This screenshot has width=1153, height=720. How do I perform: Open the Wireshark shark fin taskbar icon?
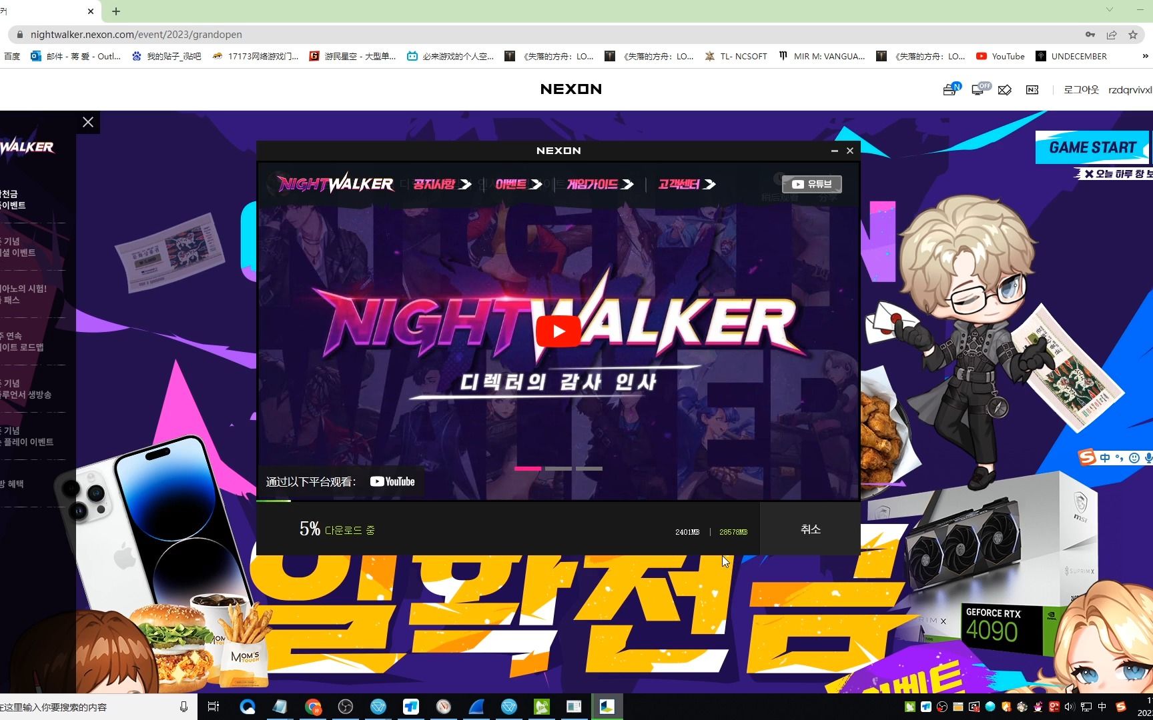click(x=476, y=707)
